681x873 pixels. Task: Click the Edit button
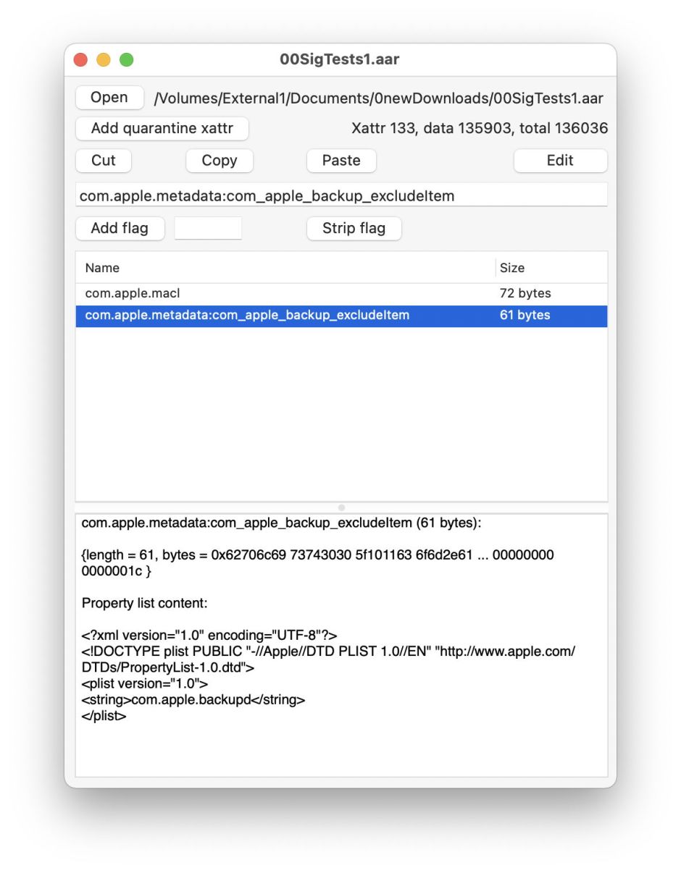pos(559,161)
